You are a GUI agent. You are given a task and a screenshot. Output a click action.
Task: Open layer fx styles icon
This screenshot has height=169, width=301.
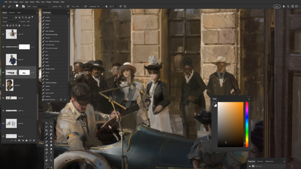[x=15, y=141]
